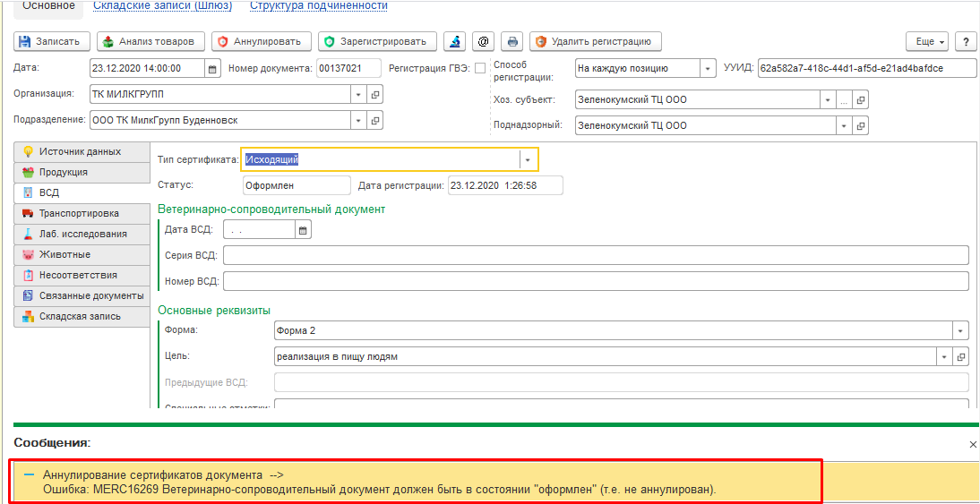Open the Транспортировка side tab
The width and height of the screenshot is (980, 504).
pos(82,213)
